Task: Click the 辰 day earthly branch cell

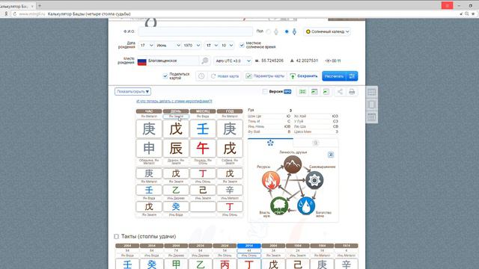Action: pos(176,148)
